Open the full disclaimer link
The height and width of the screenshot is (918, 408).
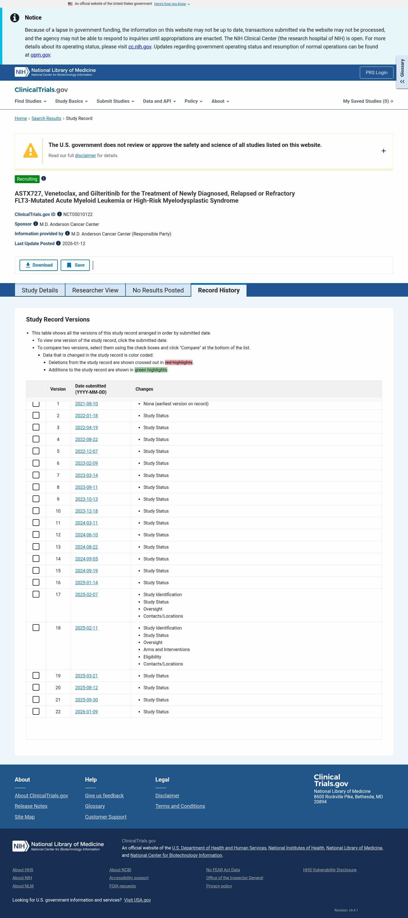tap(85, 155)
